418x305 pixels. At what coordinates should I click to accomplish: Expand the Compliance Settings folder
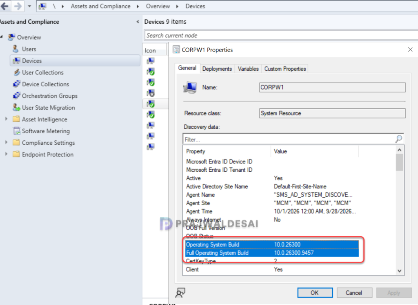pyautogui.click(x=7, y=142)
